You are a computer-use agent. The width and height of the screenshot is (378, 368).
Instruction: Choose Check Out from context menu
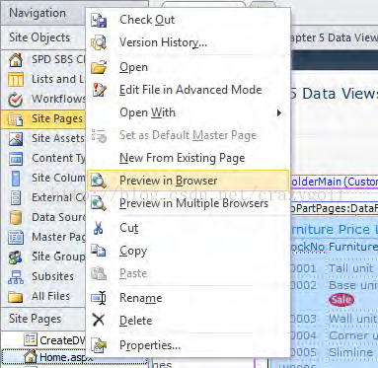click(189, 20)
